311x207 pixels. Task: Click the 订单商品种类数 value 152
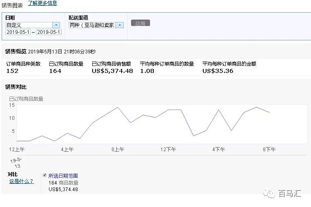[x=12, y=71]
